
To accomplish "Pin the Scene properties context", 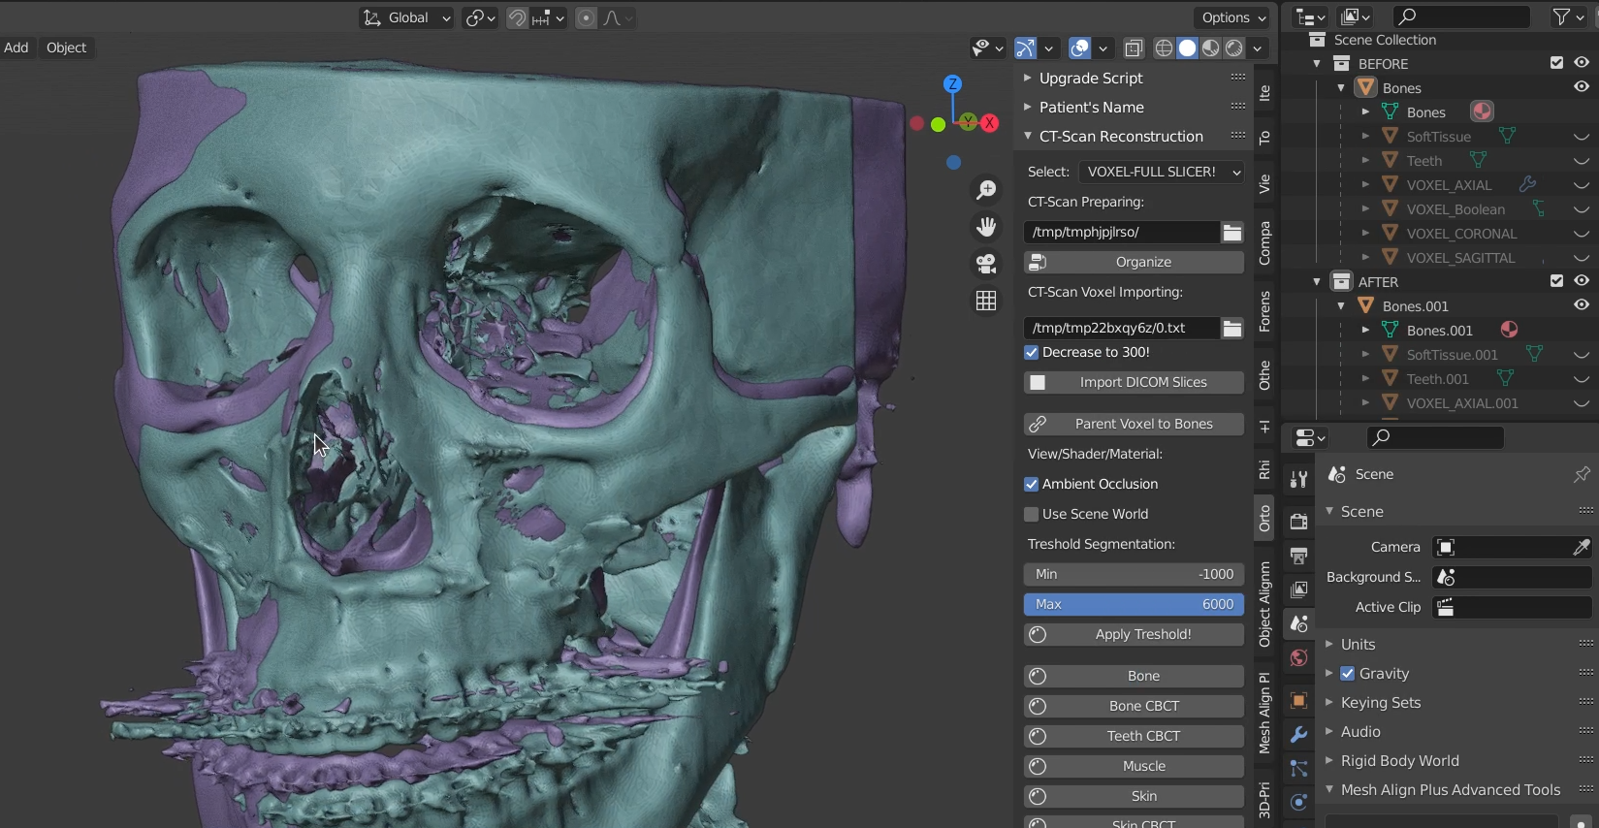I will (1582, 474).
